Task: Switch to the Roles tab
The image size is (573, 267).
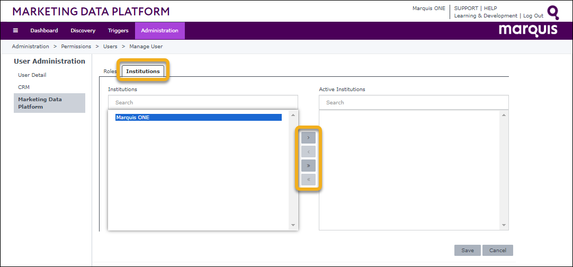Action: point(110,72)
